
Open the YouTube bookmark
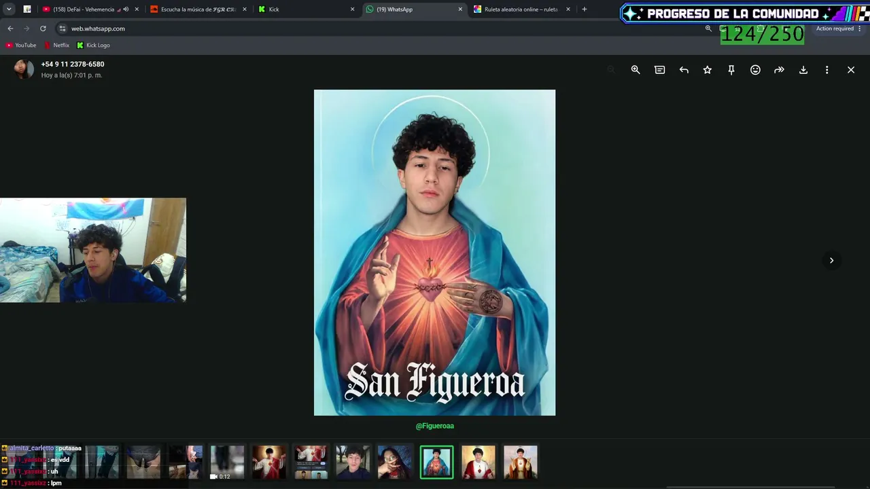tap(21, 46)
